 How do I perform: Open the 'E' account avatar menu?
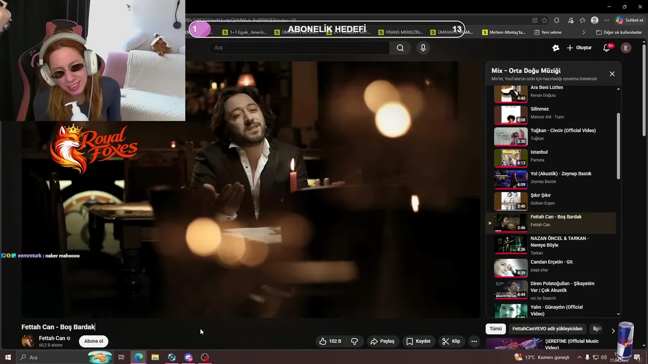(x=626, y=48)
